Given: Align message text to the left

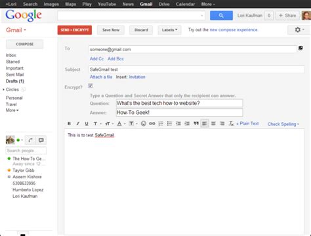Looking at the screenshot, I should click(x=205, y=124).
